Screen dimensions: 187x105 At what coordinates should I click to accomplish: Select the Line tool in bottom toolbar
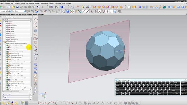tap(49, 103)
